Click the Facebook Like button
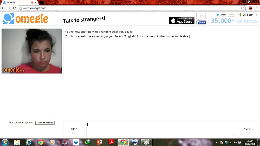This screenshot has width=260, height=146. tap(201, 22)
